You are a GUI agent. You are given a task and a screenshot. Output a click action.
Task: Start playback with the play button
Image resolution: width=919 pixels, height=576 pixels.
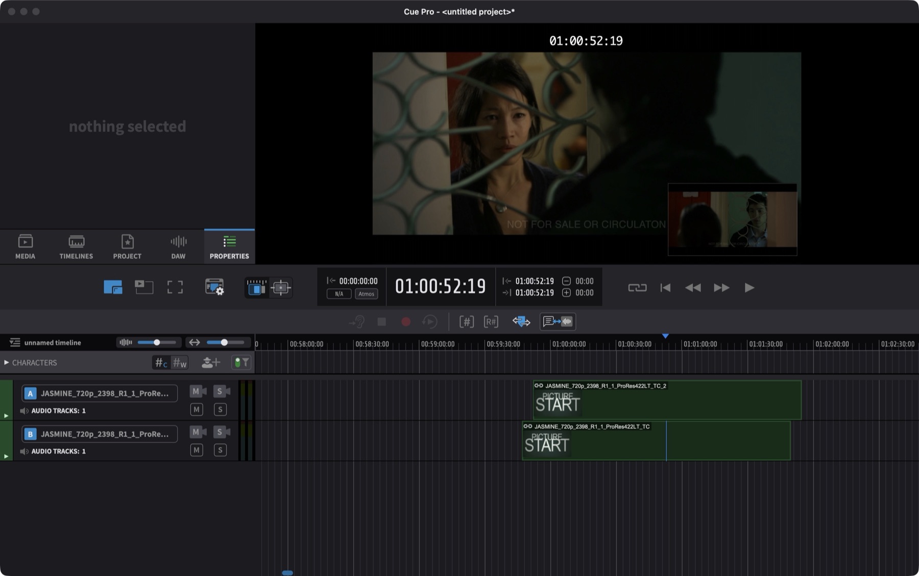pyautogui.click(x=749, y=288)
